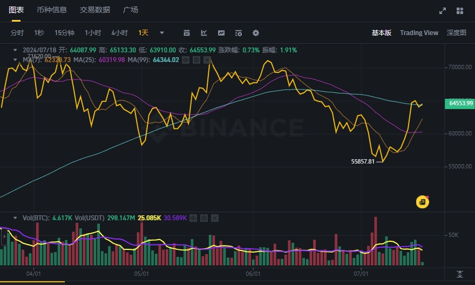Switch to Trading View mode
The width and height of the screenshot is (475, 285).
pyautogui.click(x=419, y=33)
